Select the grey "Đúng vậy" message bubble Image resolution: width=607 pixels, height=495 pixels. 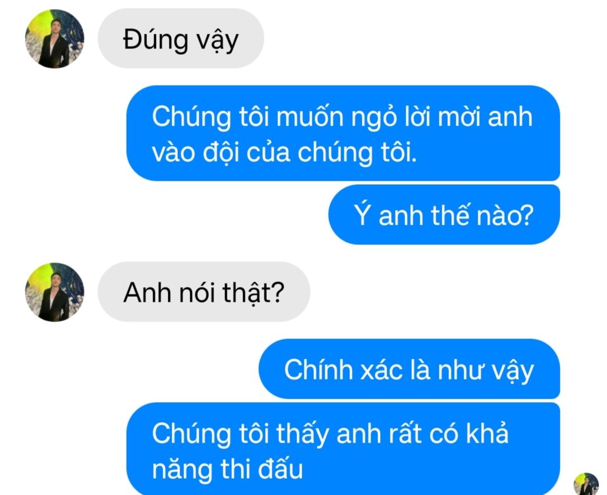(181, 38)
